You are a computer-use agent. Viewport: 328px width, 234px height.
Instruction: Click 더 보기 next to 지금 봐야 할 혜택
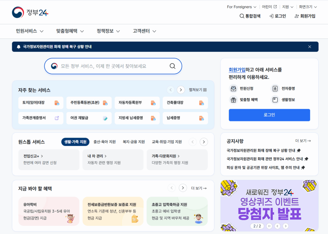[x=199, y=188]
